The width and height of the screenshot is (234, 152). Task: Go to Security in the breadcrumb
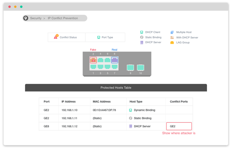pyautogui.click(x=36, y=18)
